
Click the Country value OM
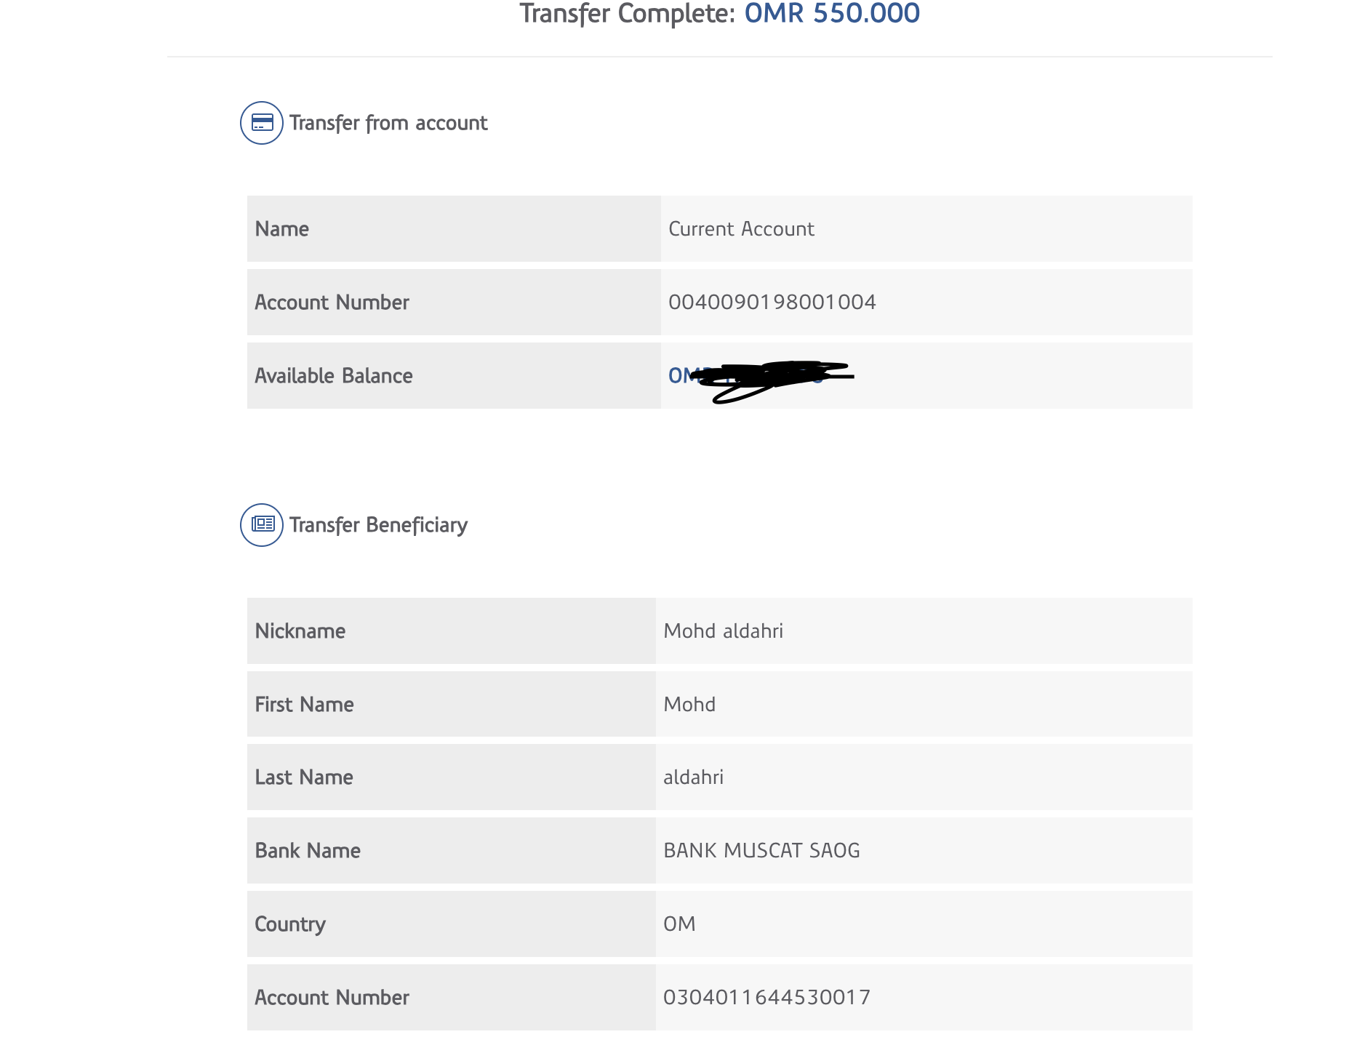(679, 924)
